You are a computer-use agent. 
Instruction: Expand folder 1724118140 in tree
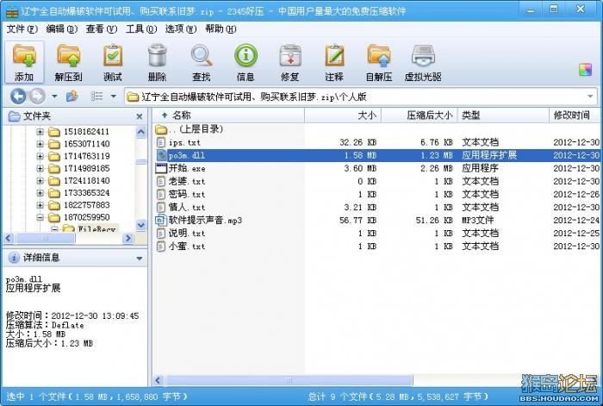[40, 181]
